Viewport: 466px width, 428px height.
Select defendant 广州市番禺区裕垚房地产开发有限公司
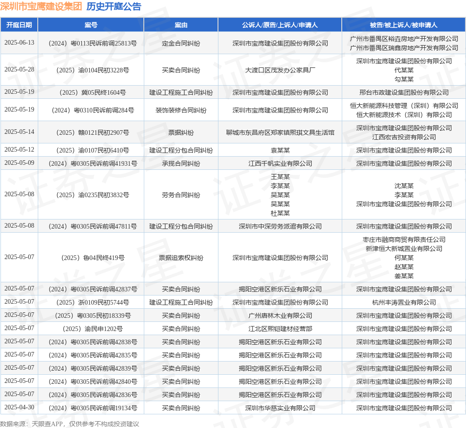point(404,39)
